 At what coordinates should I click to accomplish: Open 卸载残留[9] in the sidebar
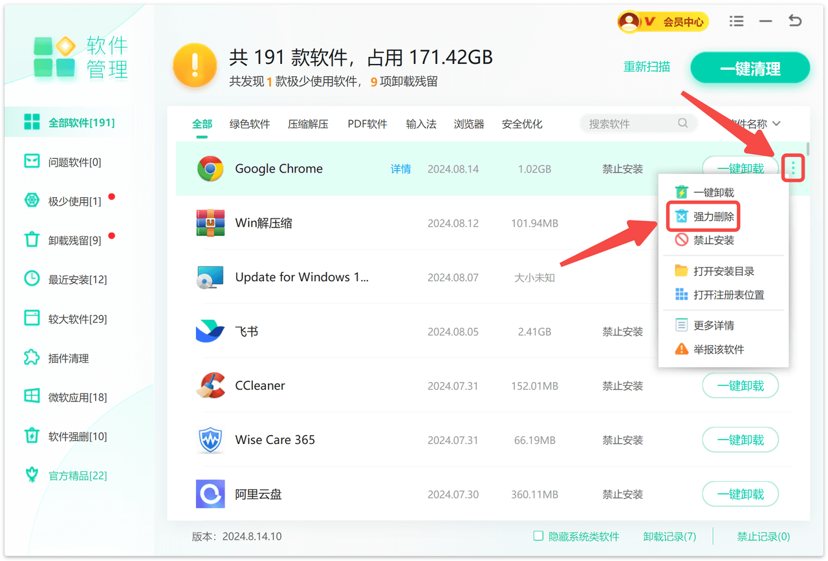[74, 240]
